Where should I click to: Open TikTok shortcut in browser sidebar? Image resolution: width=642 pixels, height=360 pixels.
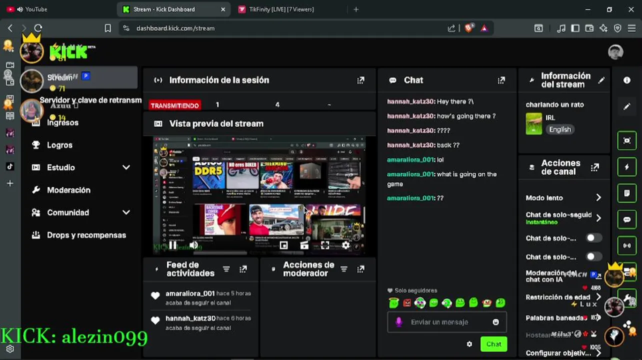[x=9, y=166]
